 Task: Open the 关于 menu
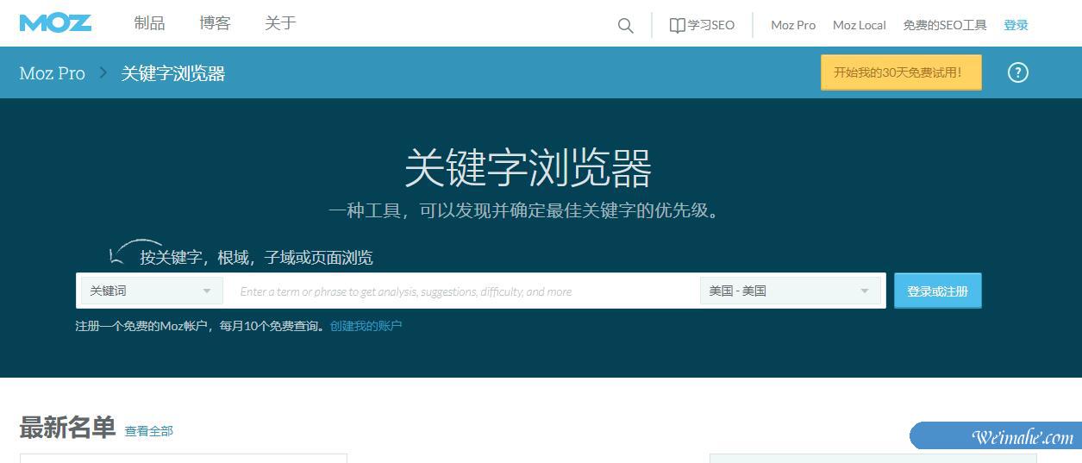[x=280, y=23]
